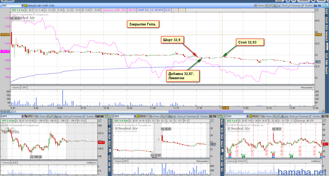Click the SPY symbol input in bottom-left chart
Viewport: 329px width, 176px height.
click(x=11, y=116)
